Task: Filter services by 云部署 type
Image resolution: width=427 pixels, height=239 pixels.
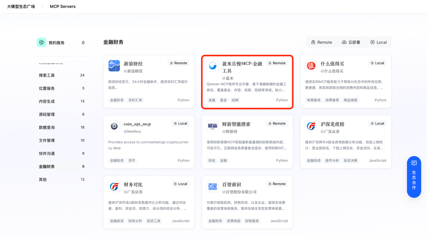Action: tap(351, 42)
